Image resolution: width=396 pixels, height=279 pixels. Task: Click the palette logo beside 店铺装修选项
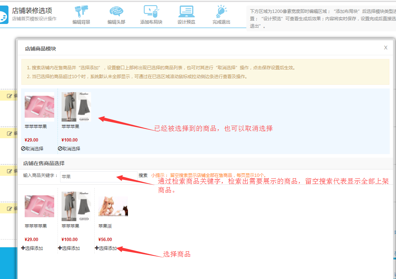pyautogui.click(x=3, y=15)
